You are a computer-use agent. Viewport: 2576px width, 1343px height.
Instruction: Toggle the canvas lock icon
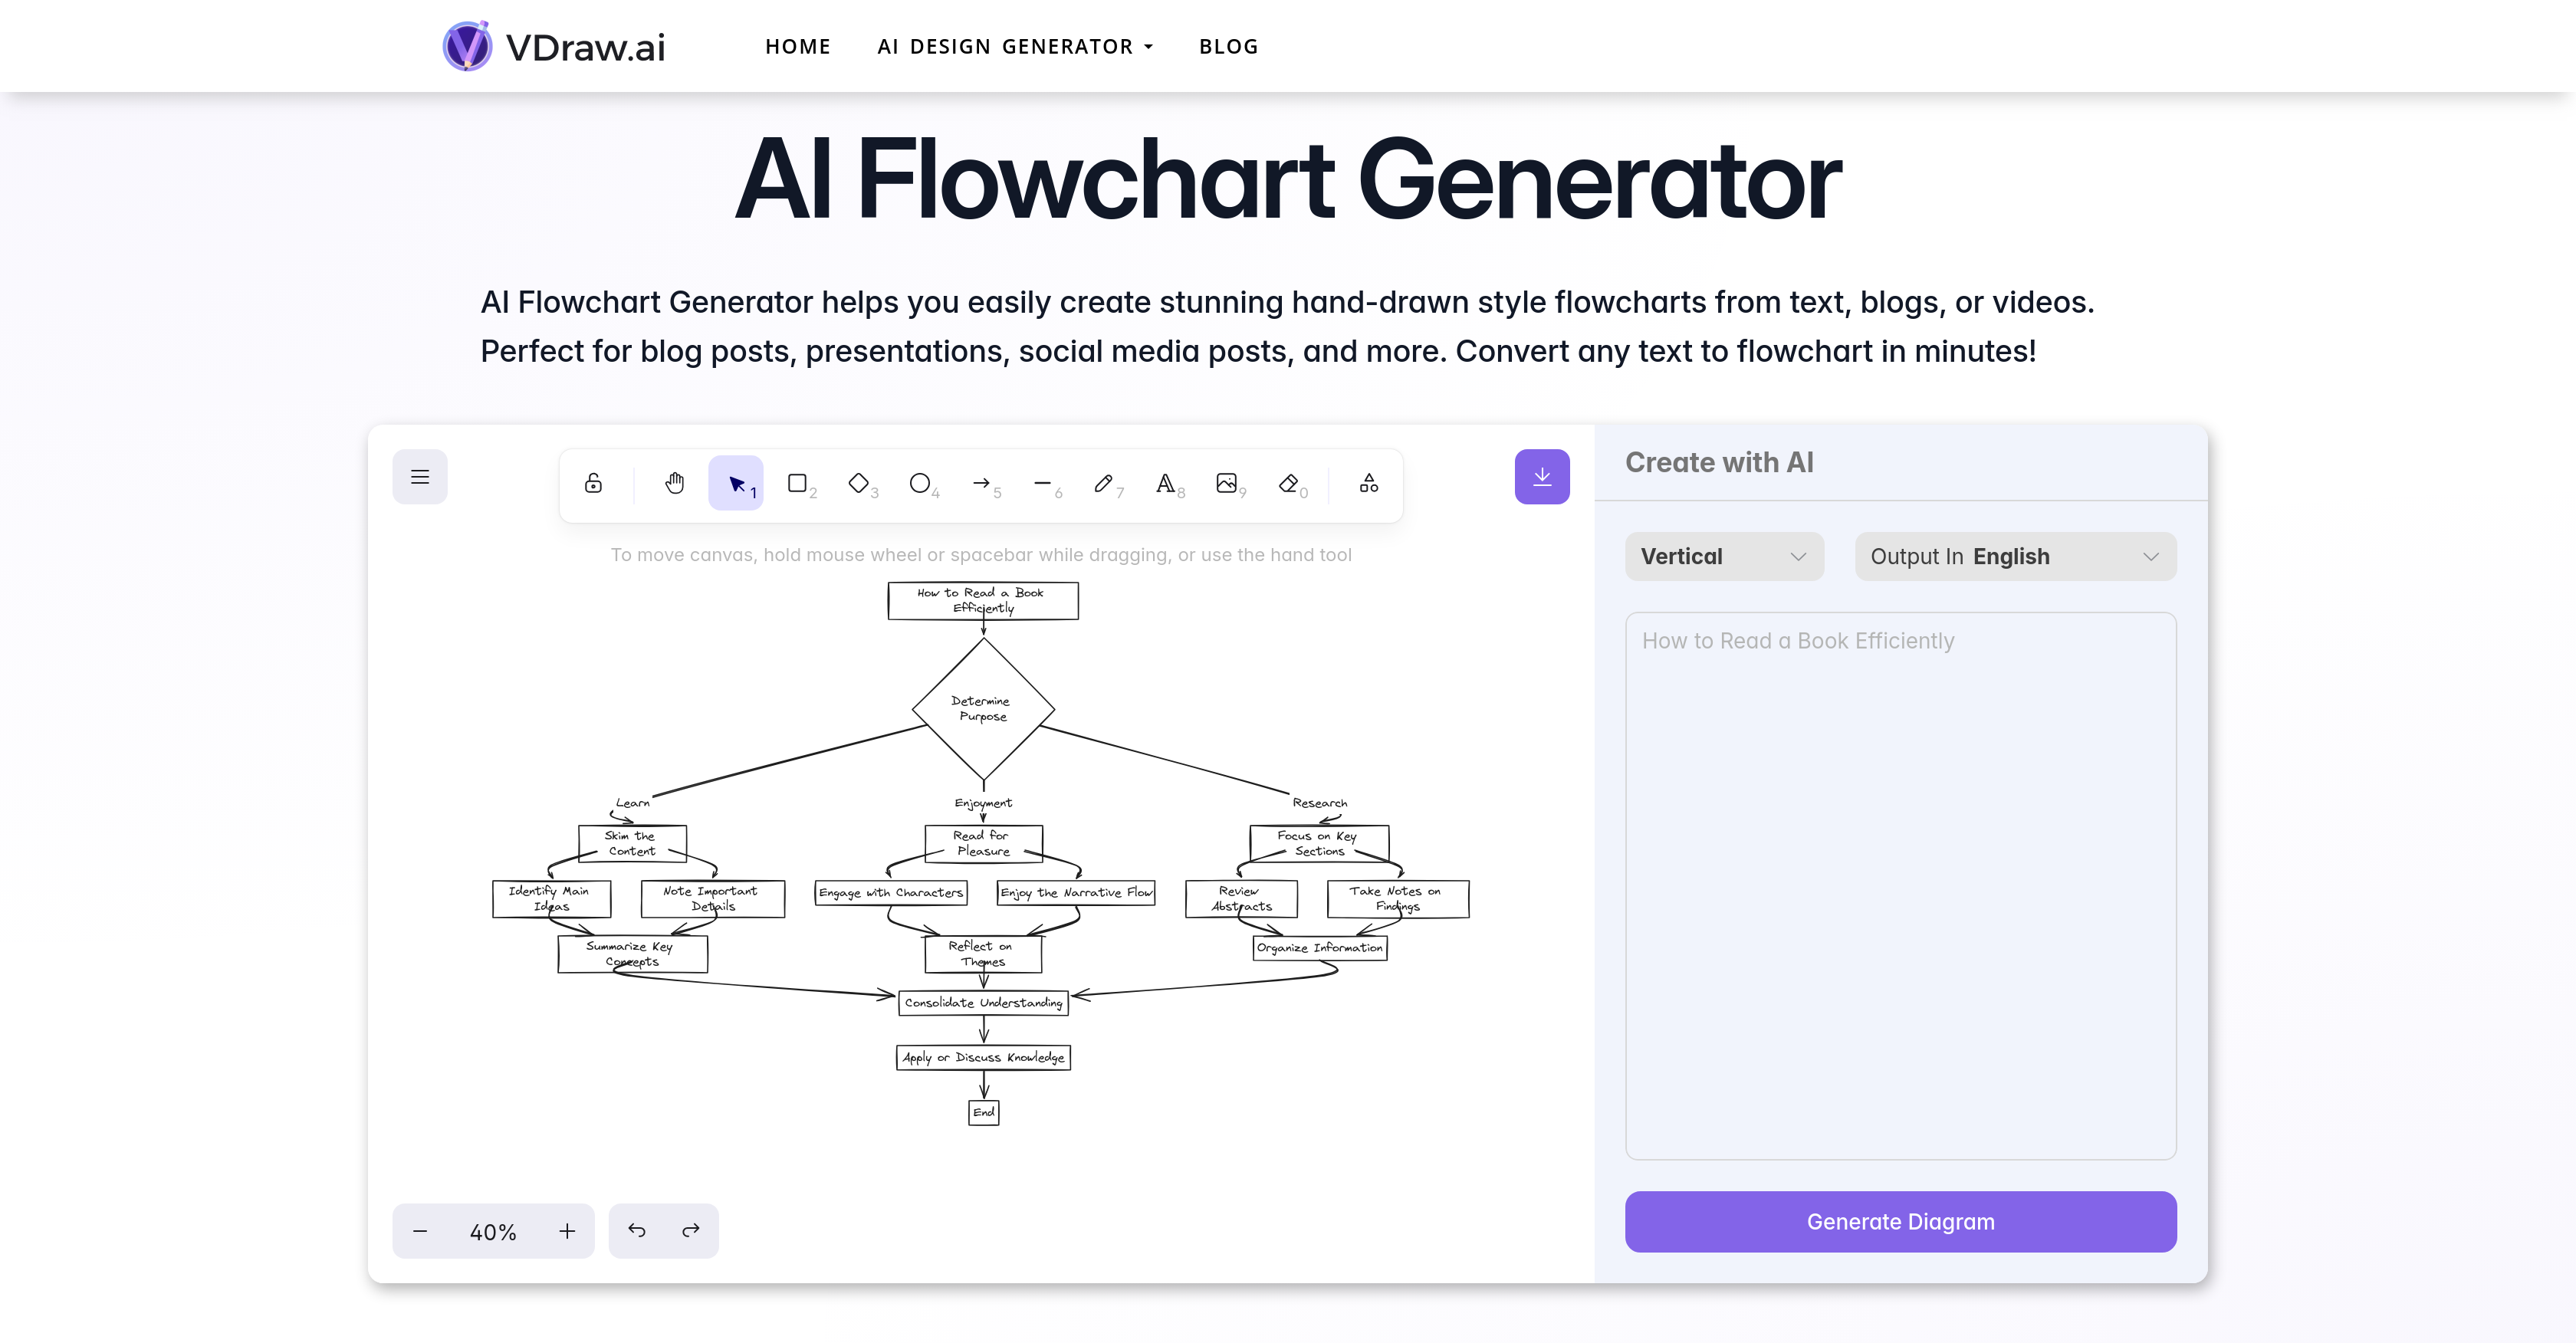coord(592,484)
